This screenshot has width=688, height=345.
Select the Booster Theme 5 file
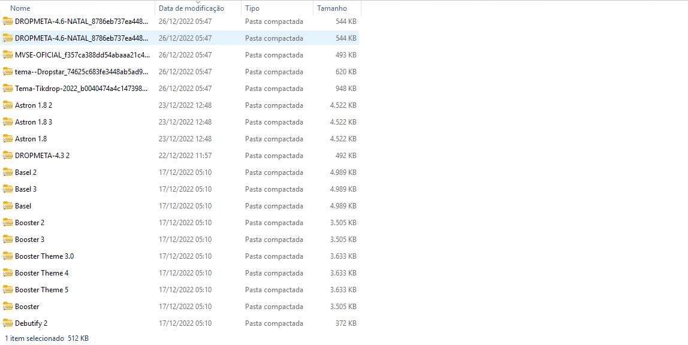pyautogui.click(x=41, y=290)
